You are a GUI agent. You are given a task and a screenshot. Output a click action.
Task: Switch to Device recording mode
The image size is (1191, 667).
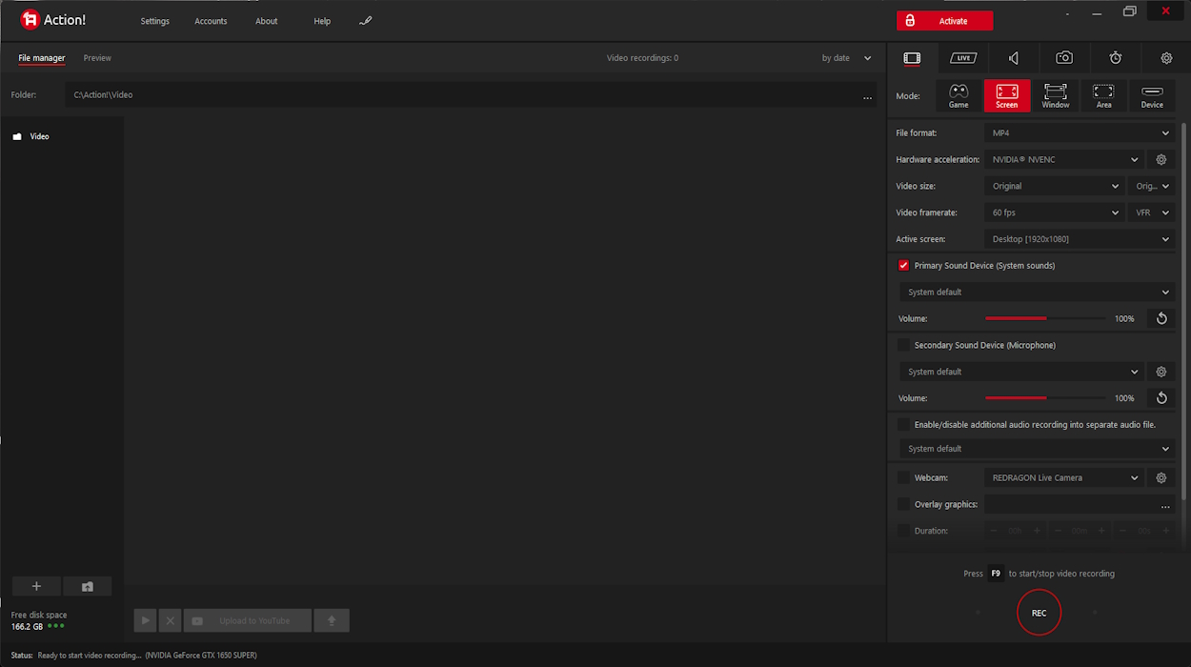[1152, 95]
